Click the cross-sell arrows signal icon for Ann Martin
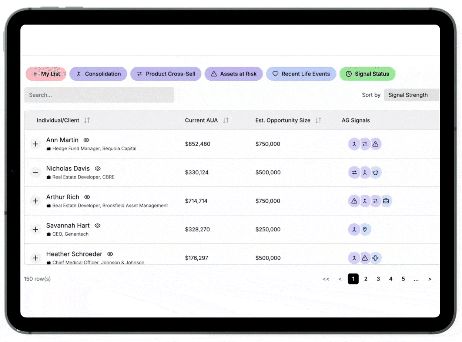 point(365,144)
